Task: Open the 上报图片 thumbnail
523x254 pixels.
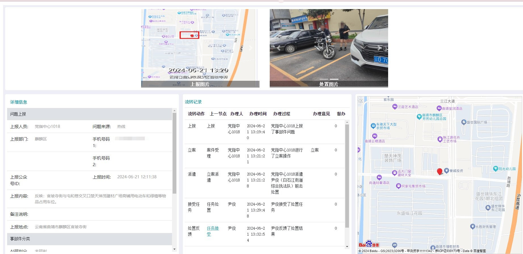Action: coord(200,48)
